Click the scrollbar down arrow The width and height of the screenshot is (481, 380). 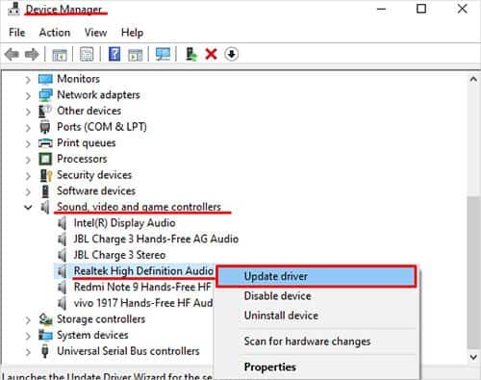[x=473, y=357]
